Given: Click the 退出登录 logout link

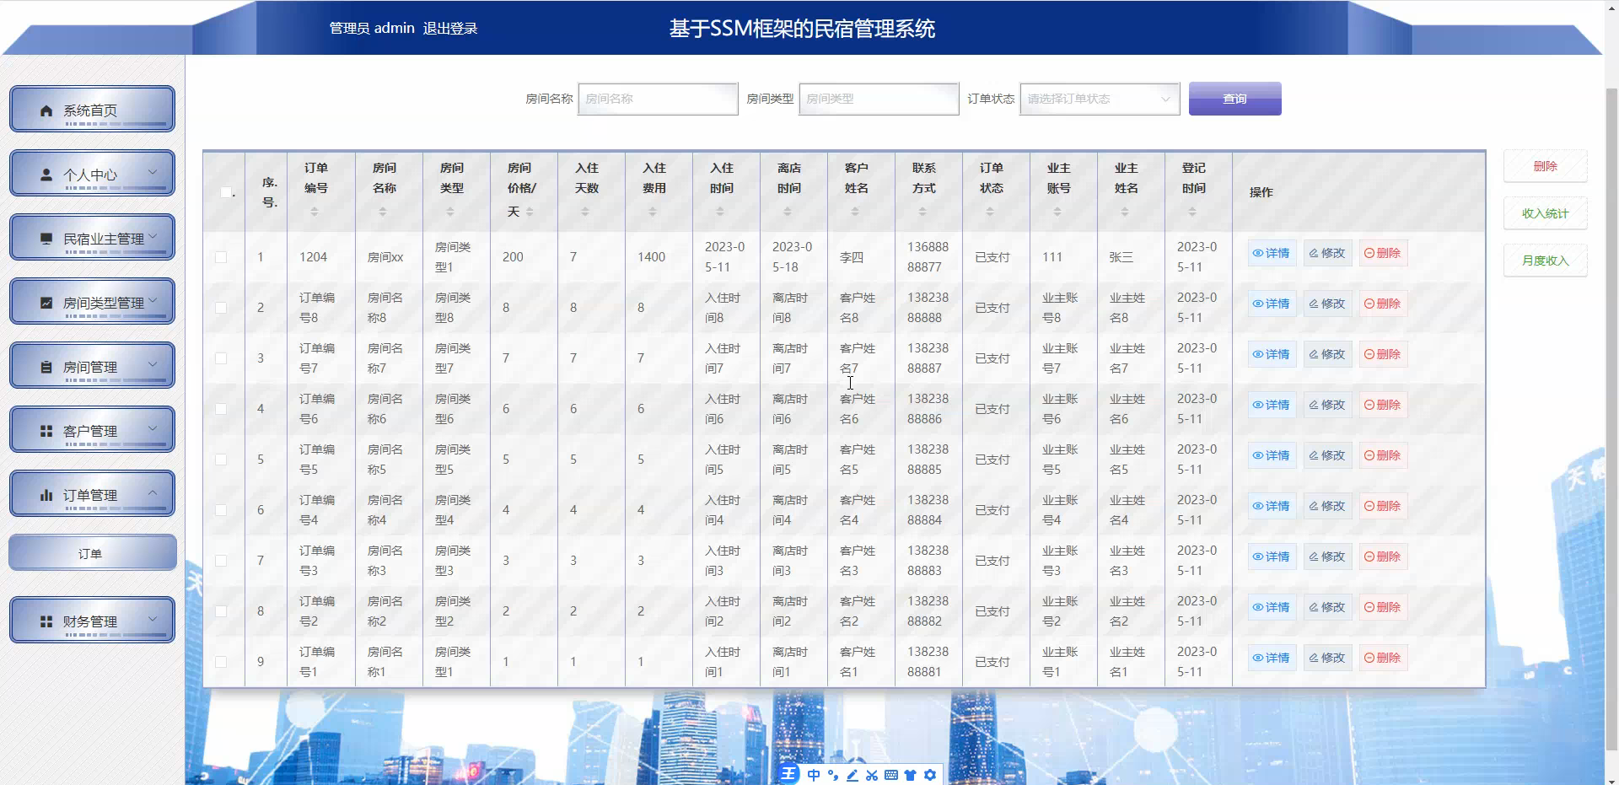Looking at the screenshot, I should point(450,28).
